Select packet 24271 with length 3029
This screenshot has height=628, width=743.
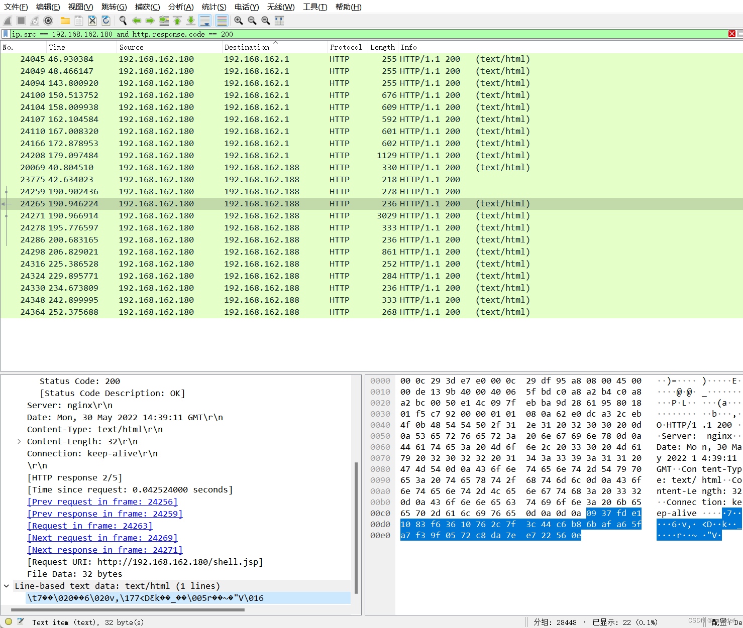371,215
